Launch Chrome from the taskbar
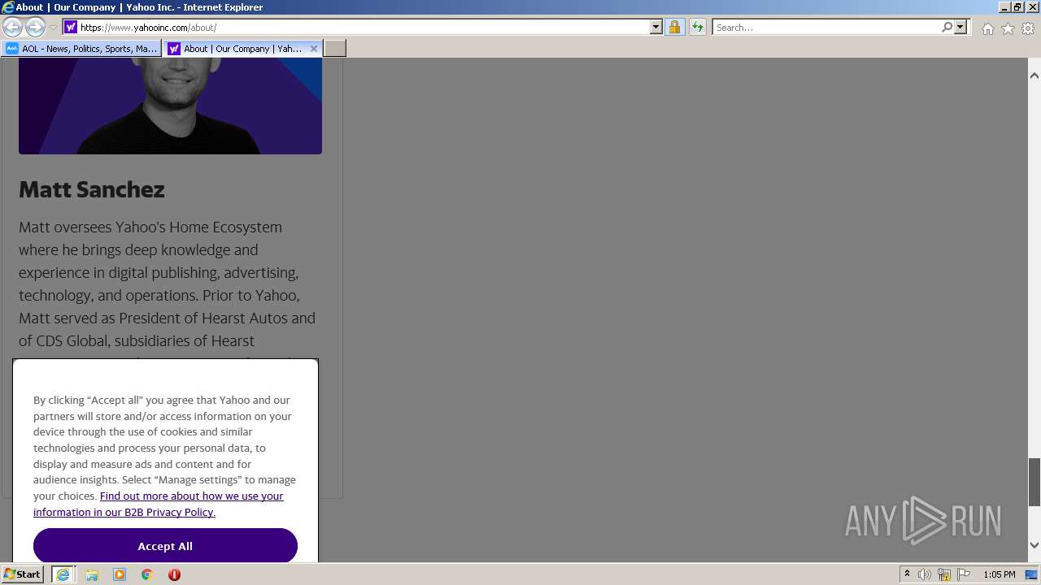The width and height of the screenshot is (1041, 585). (147, 574)
